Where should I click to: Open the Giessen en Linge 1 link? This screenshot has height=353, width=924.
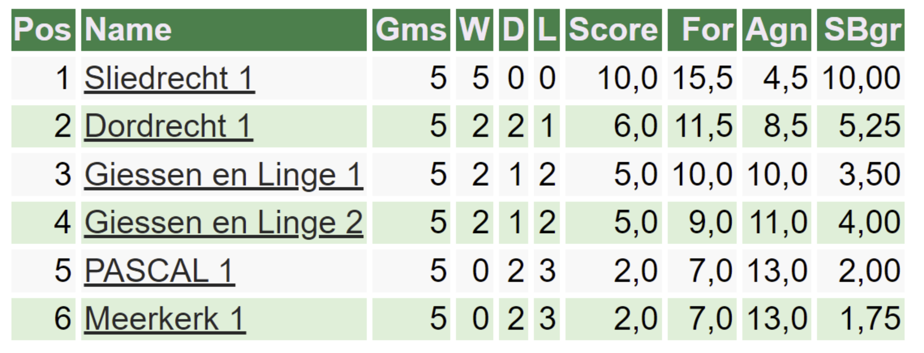[224, 174]
